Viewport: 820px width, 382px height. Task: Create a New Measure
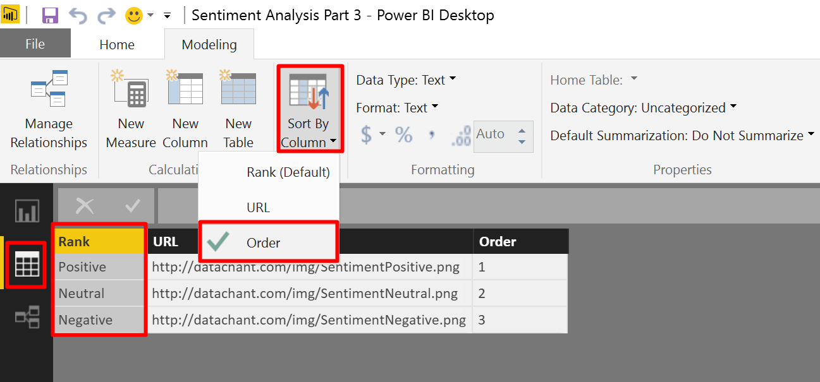coord(131,110)
